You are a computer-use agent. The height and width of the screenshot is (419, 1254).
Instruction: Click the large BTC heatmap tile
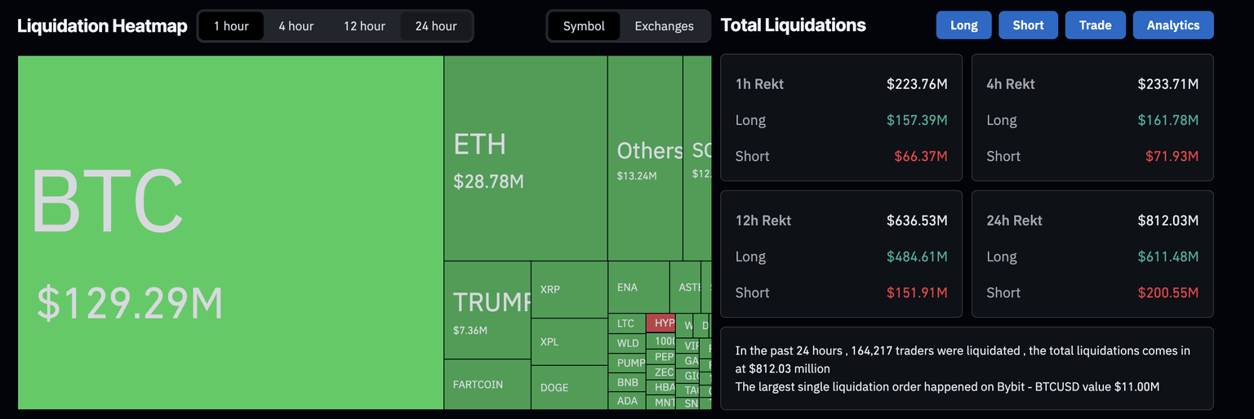230,232
